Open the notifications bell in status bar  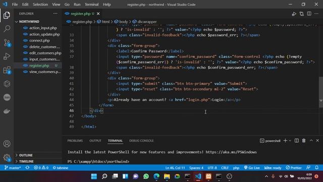click(x=316, y=167)
